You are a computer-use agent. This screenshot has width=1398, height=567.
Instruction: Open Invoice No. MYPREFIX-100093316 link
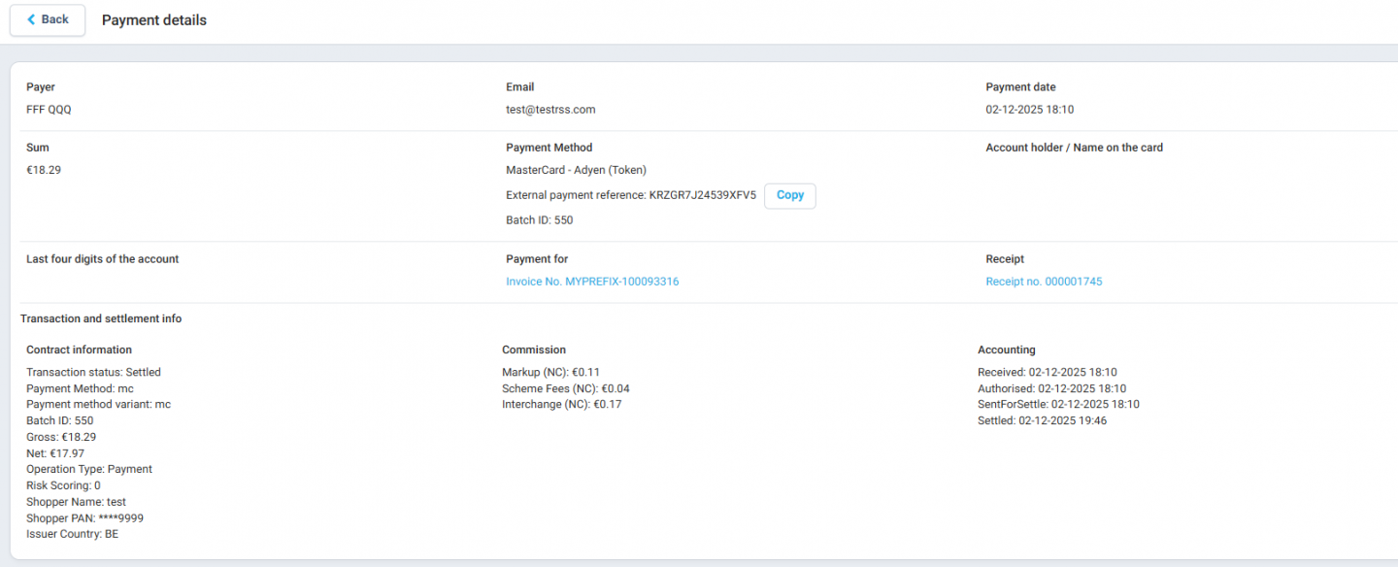[x=592, y=282]
